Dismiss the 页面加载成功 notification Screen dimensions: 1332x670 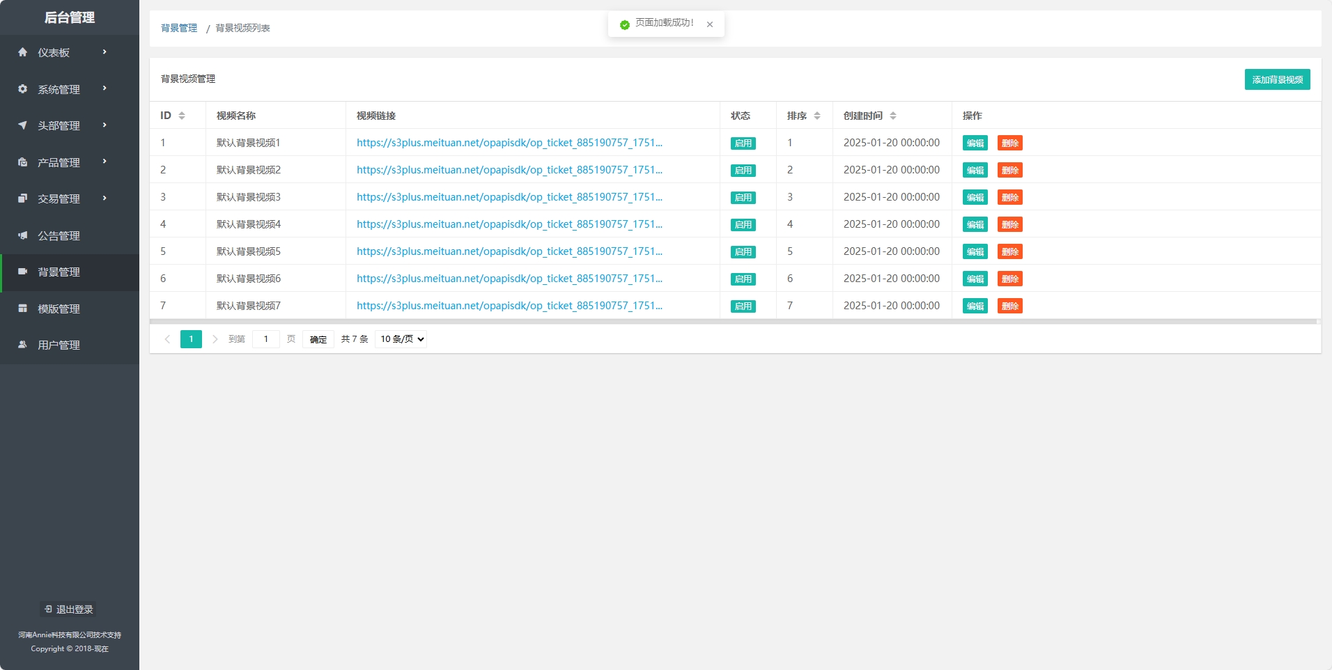pos(709,24)
